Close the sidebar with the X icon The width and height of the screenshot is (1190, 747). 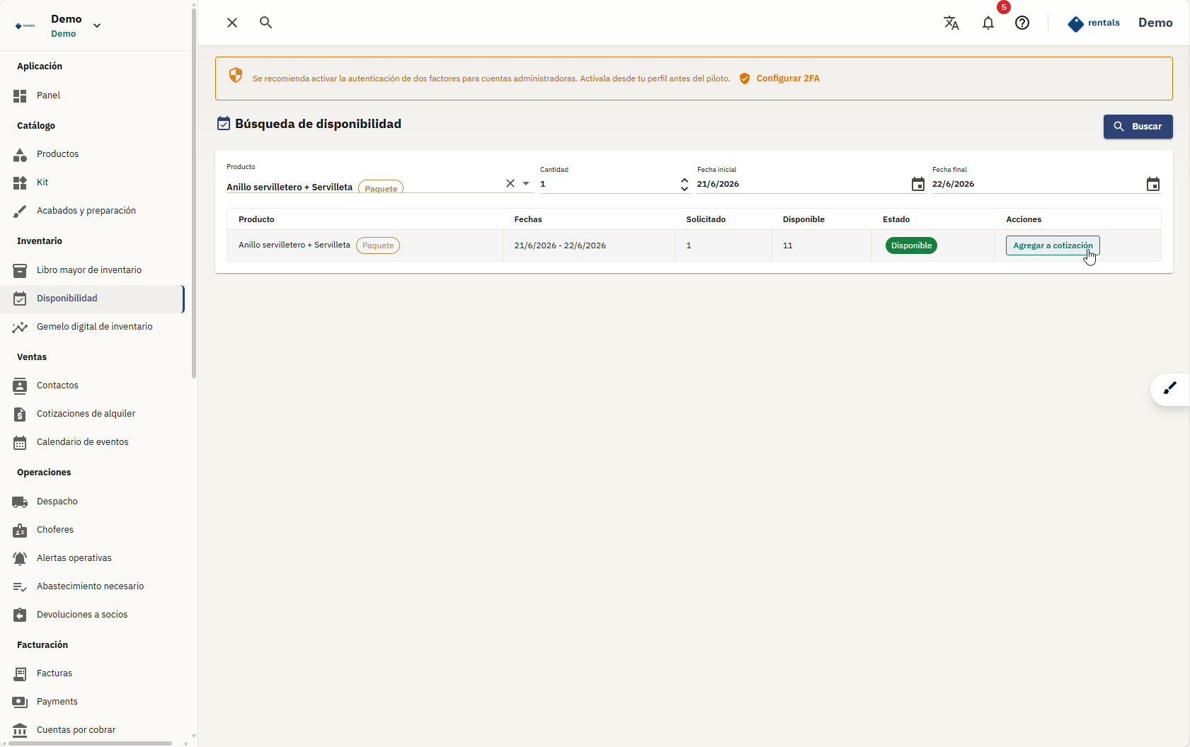(232, 23)
